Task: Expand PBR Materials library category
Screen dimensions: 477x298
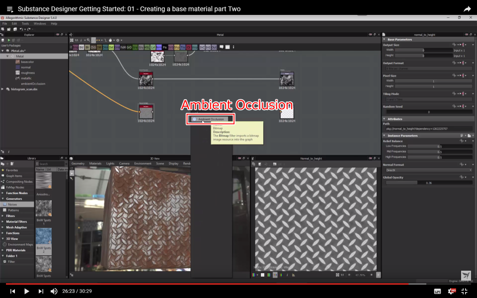Action: tap(3, 250)
